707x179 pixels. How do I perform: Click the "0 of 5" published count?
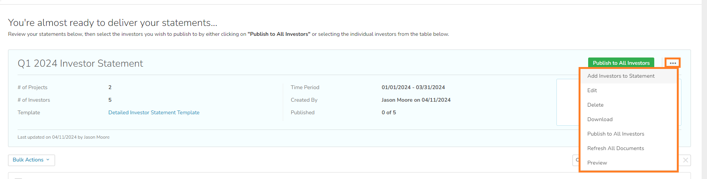(x=389, y=113)
